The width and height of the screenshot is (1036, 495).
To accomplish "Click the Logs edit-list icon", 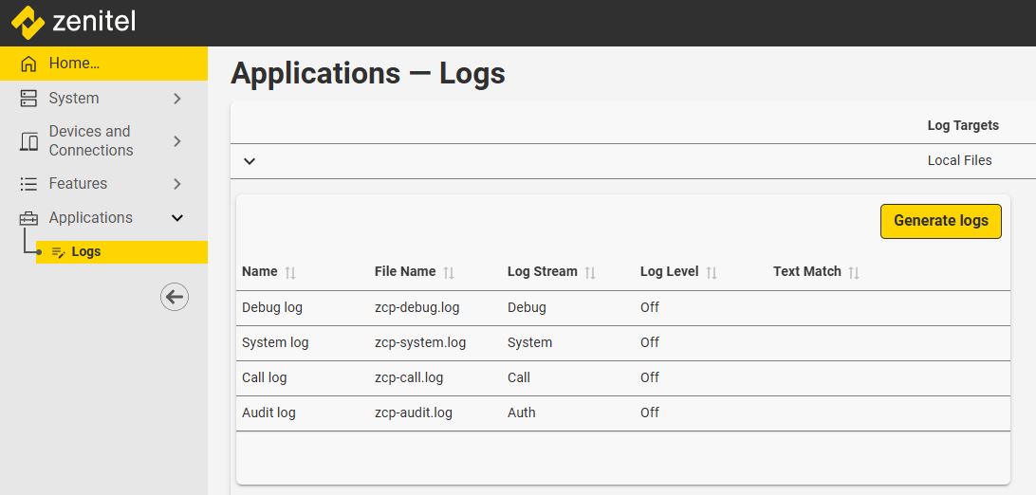I will tap(59, 252).
